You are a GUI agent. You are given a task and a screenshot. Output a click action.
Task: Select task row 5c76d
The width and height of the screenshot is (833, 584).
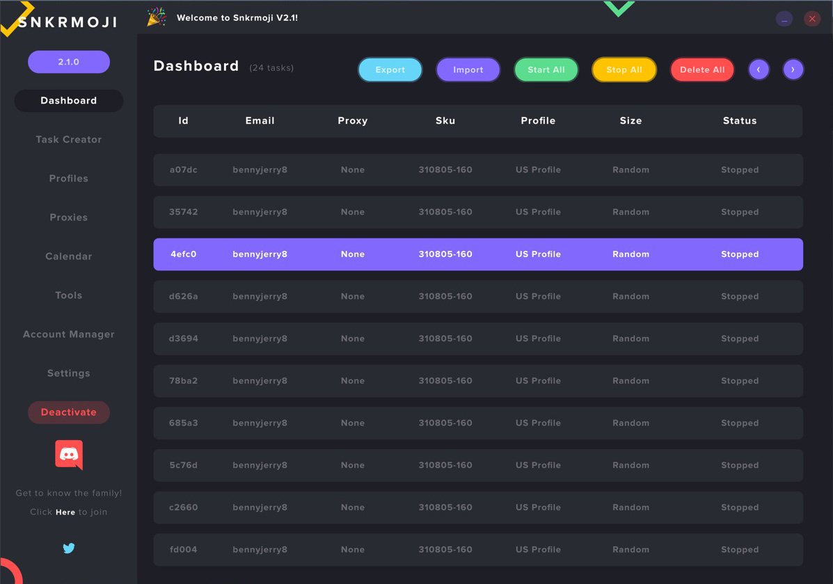point(478,465)
